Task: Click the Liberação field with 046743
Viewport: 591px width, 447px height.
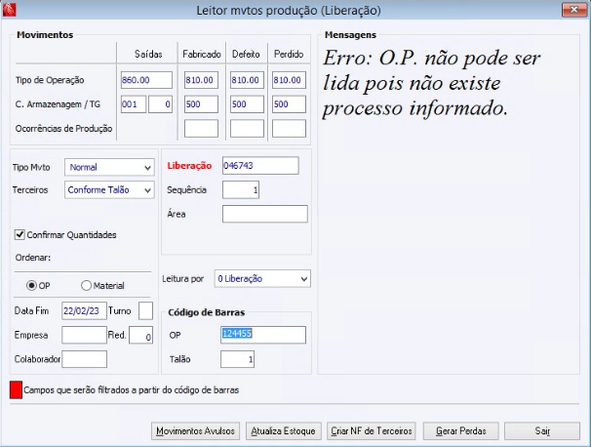Action: point(260,166)
